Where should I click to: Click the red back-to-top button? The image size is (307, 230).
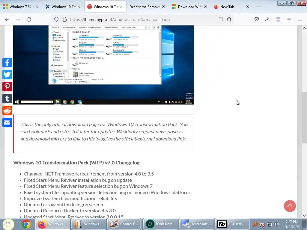coord(290,206)
